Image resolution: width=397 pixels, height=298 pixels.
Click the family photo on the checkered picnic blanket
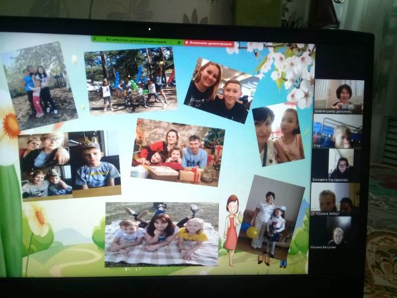pyautogui.click(x=162, y=233)
